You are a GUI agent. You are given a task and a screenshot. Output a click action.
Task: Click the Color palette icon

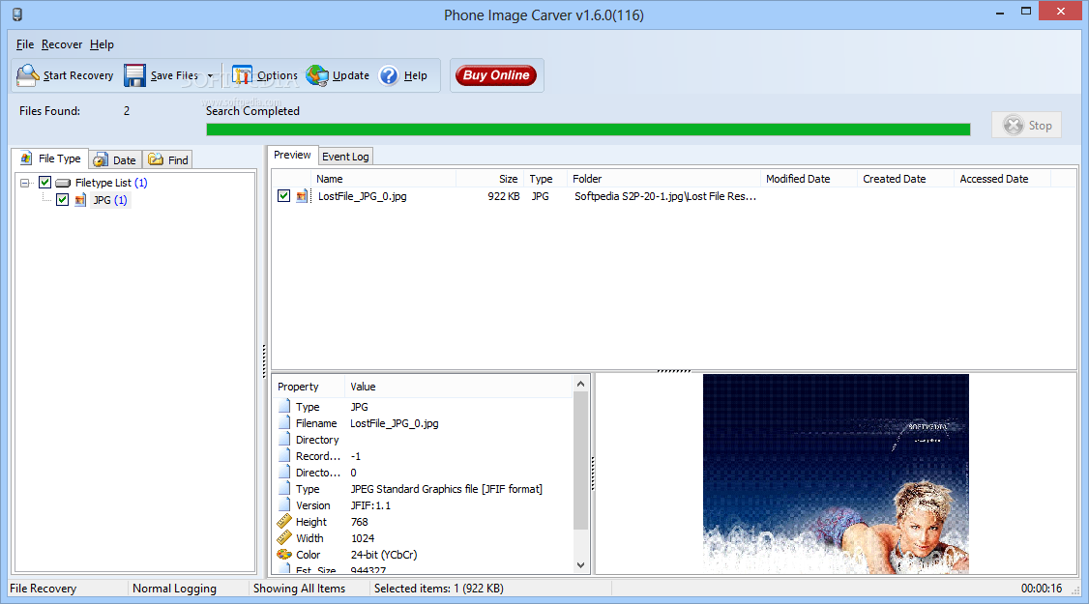(284, 555)
